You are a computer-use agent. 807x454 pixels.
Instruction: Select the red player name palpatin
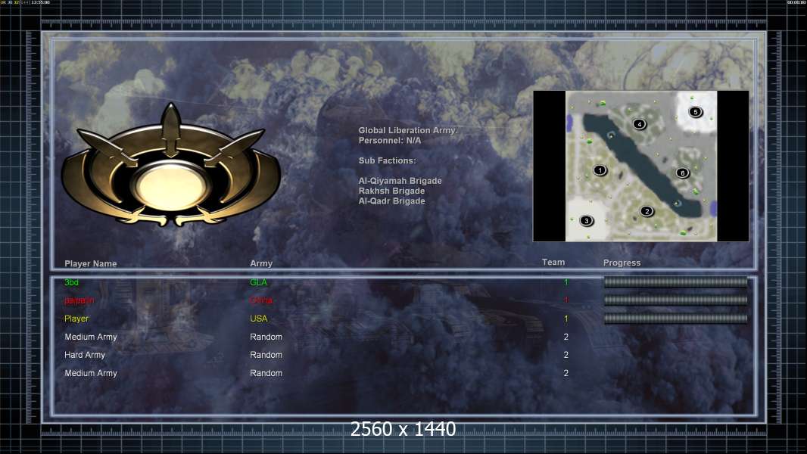(x=79, y=300)
